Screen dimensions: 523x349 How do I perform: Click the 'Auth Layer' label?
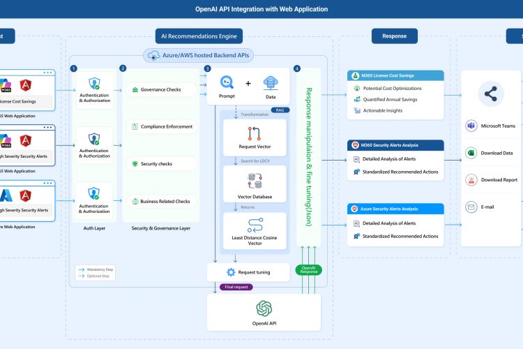click(94, 228)
